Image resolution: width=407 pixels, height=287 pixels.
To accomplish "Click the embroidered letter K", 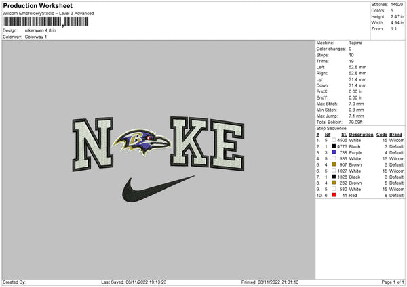I will 189,141.
